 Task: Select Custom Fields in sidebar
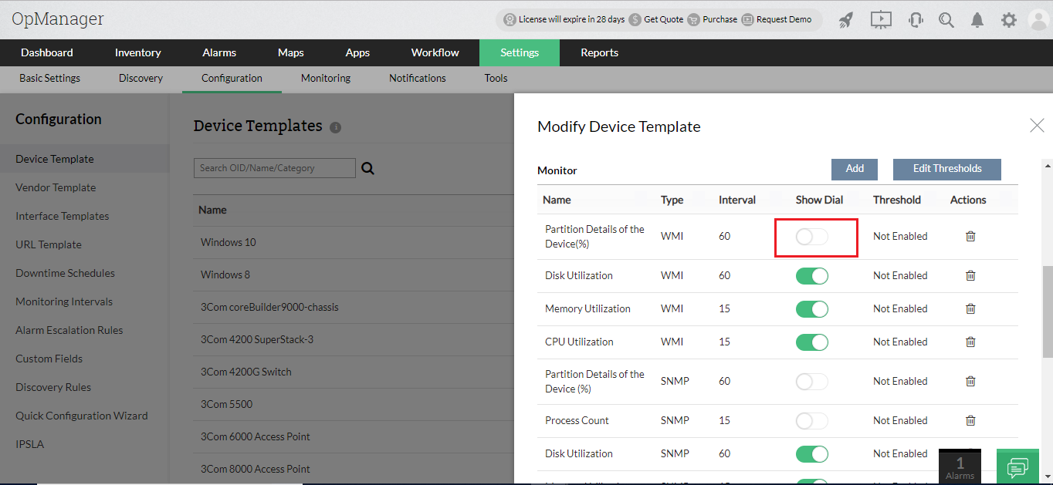(x=49, y=359)
